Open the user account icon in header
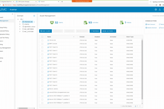The width and height of the screenshot is (164, 109). (160, 10)
